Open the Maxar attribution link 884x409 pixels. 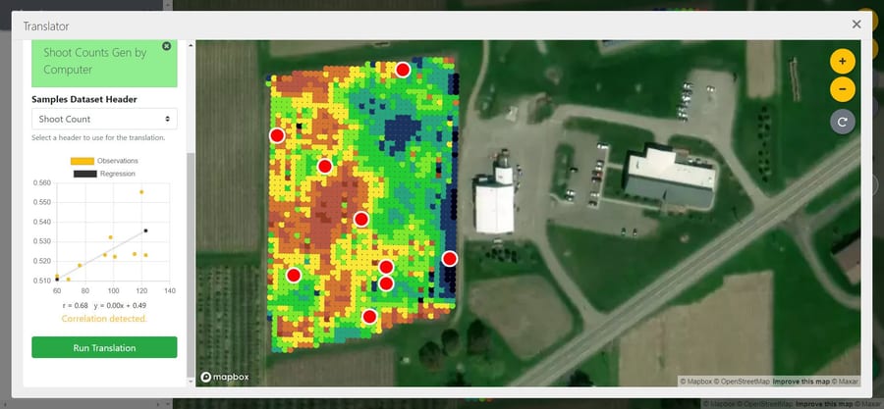pos(845,382)
